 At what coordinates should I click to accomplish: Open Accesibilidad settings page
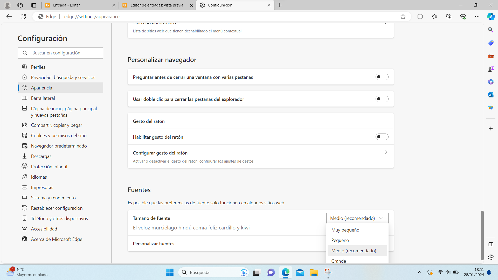click(x=44, y=229)
